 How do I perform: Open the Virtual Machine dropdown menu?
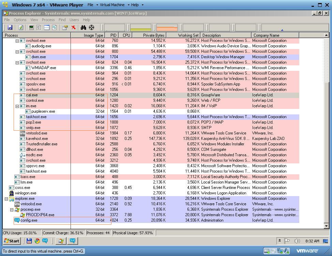(x=115, y=5)
